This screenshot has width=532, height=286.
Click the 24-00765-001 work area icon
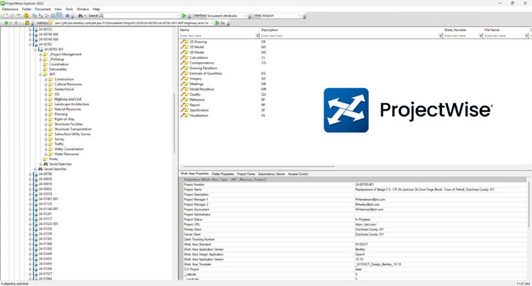[x=41, y=49]
